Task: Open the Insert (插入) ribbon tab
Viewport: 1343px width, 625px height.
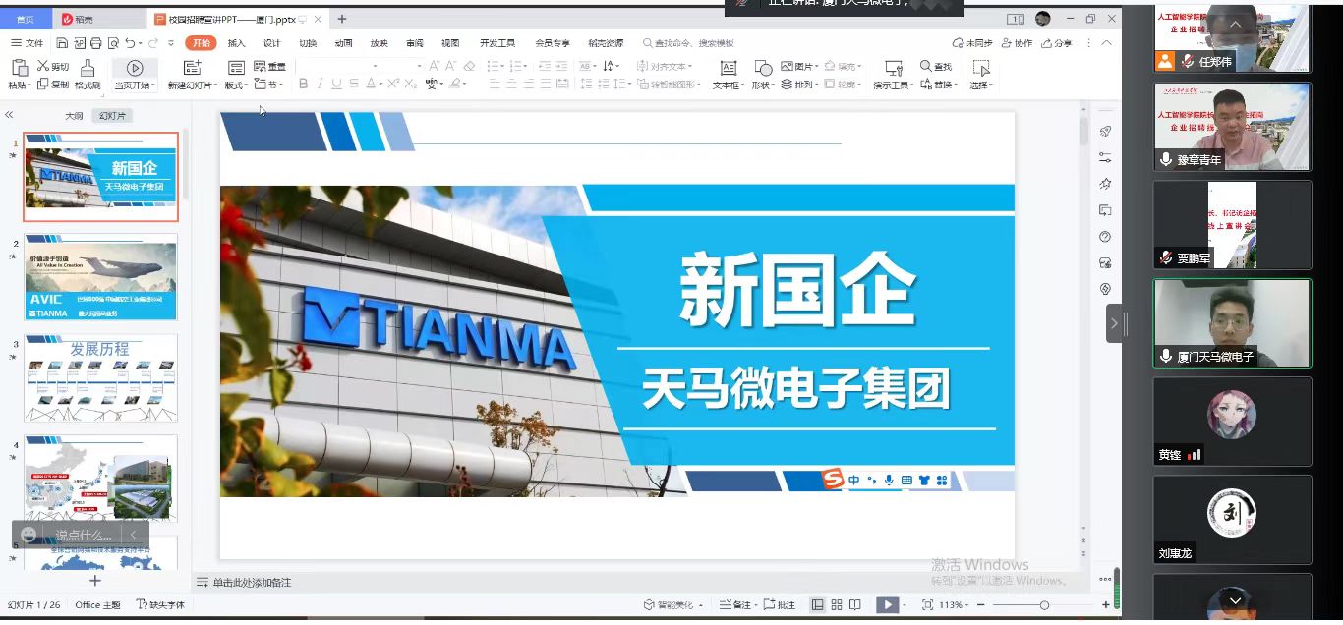Action: coord(236,43)
